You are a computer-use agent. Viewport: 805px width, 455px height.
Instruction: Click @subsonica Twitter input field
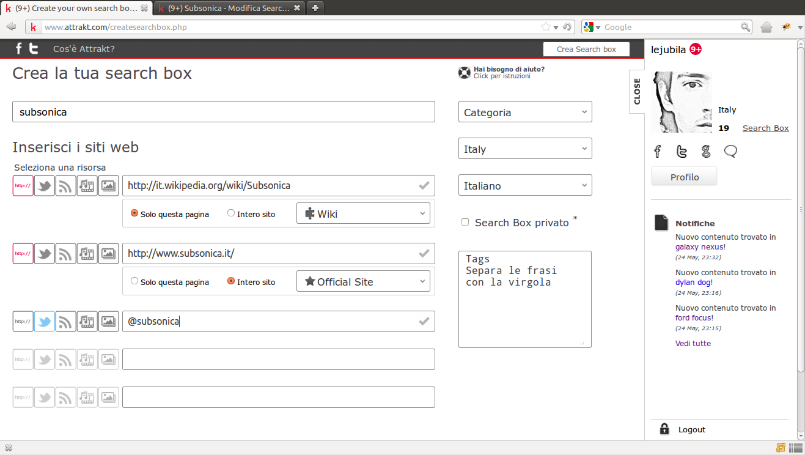tap(279, 321)
